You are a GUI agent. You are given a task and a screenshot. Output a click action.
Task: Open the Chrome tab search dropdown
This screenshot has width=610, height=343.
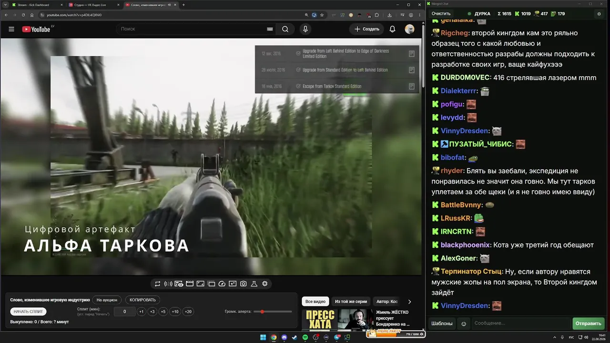[5, 5]
